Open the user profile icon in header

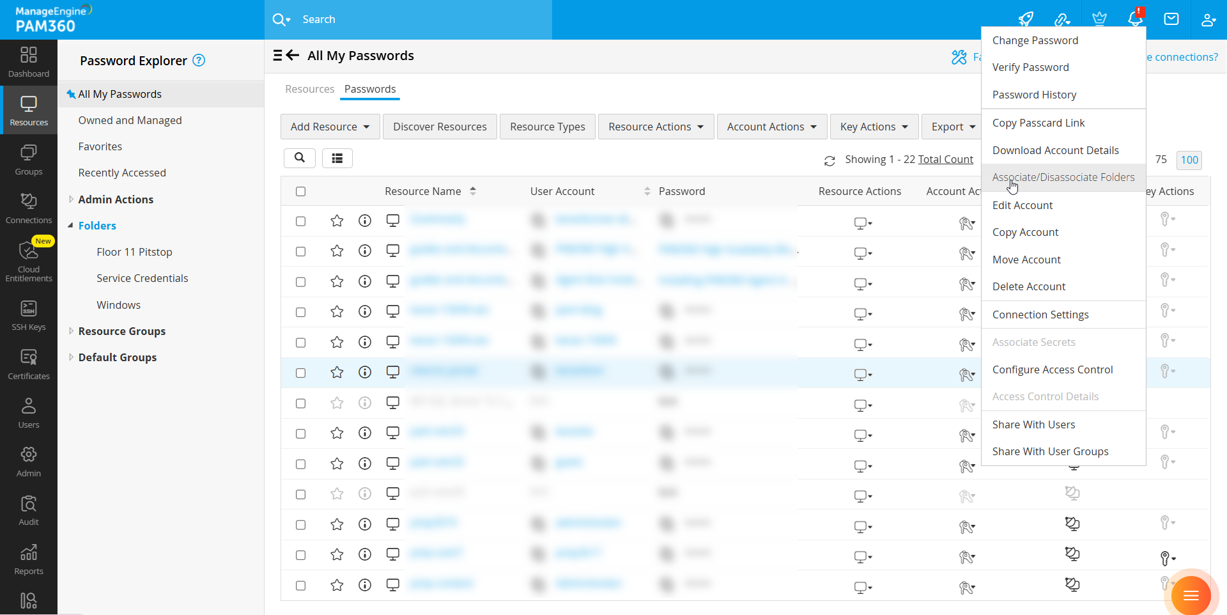1208,19
